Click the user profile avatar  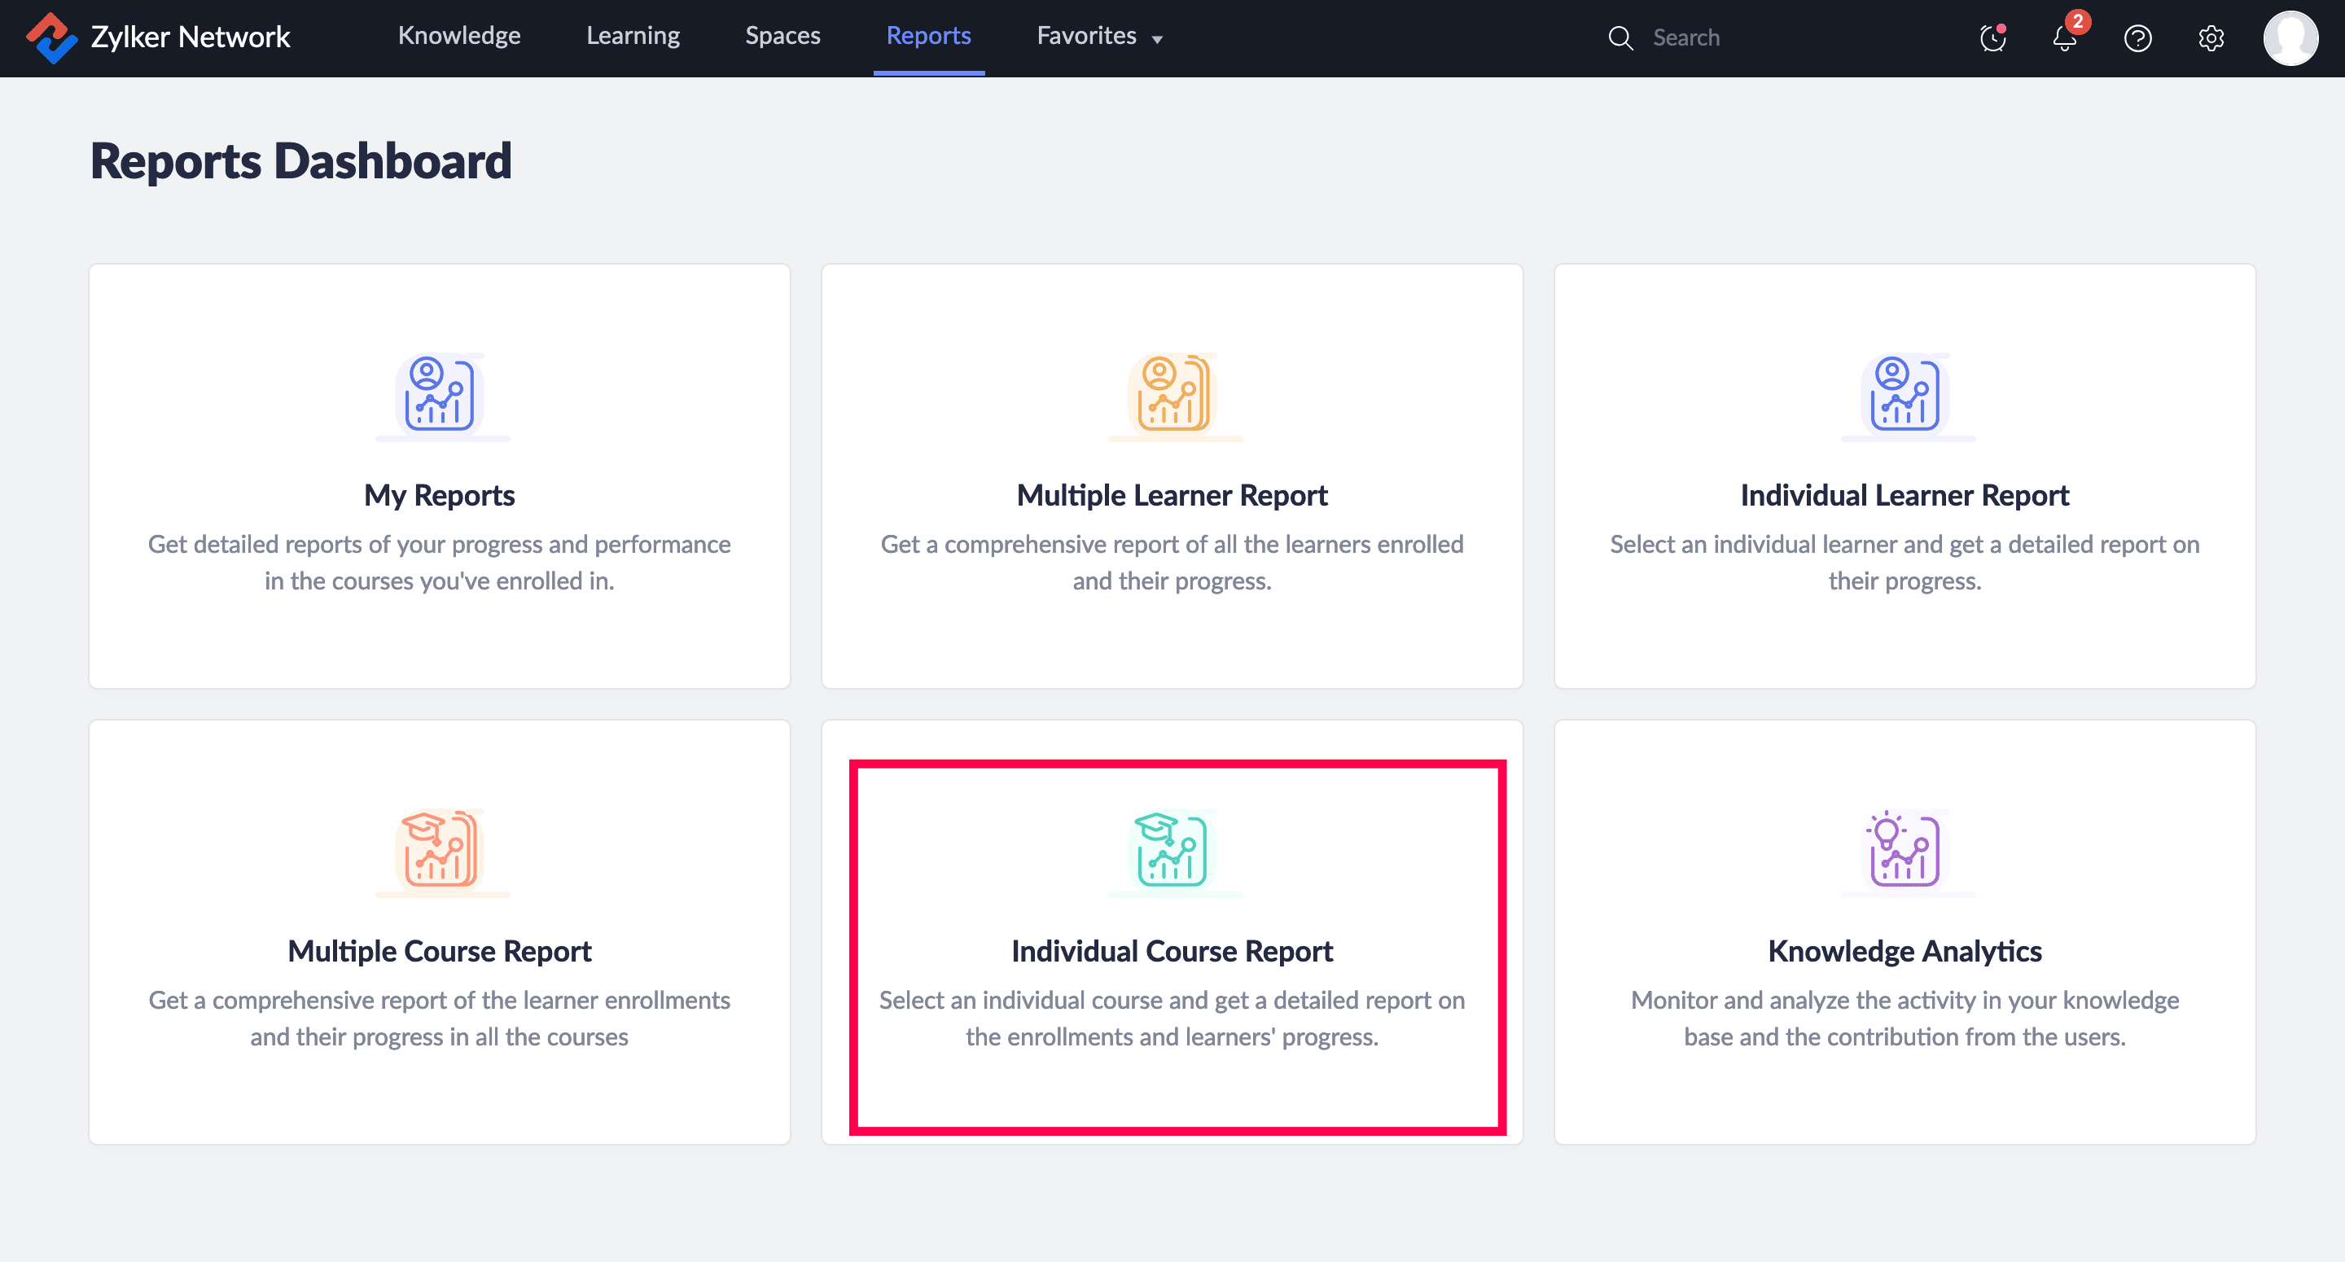tap(2290, 38)
